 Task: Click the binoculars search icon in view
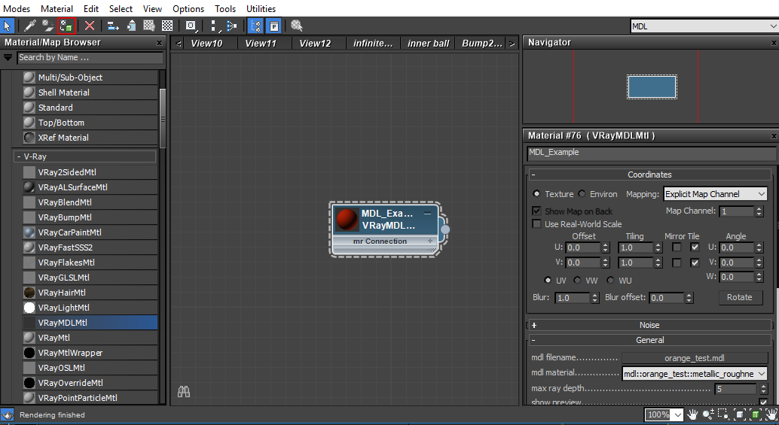tap(183, 392)
